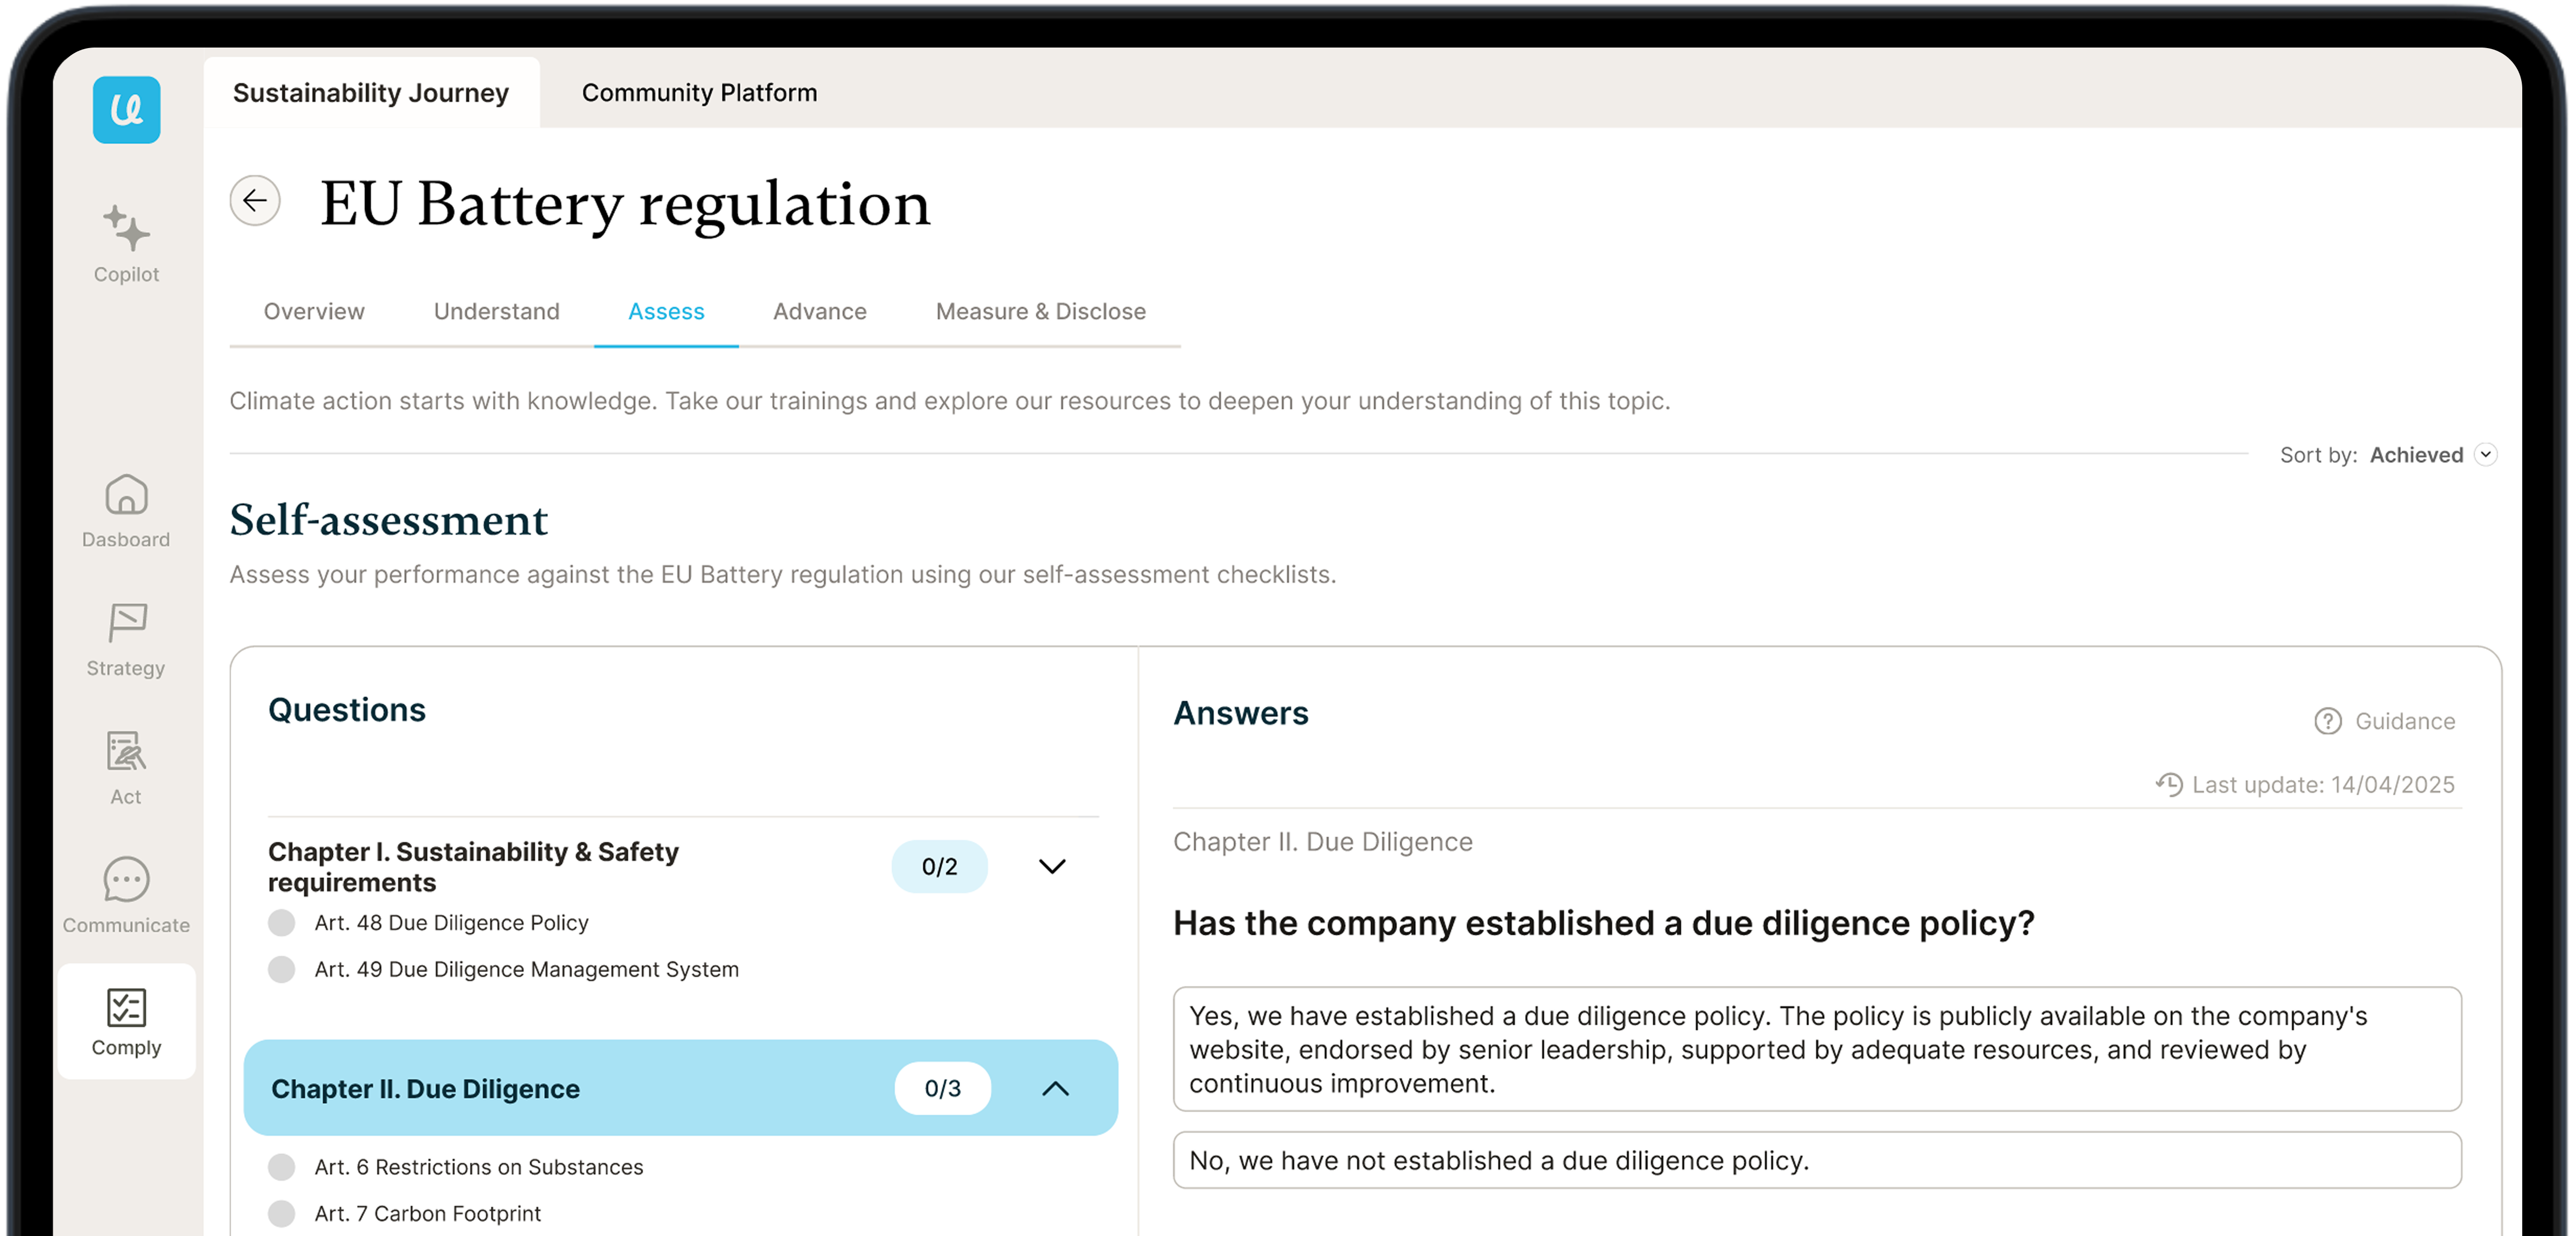This screenshot has width=2576, height=1236.
Task: Select Art. 49 Due Diligence Management System
Action: pos(282,969)
